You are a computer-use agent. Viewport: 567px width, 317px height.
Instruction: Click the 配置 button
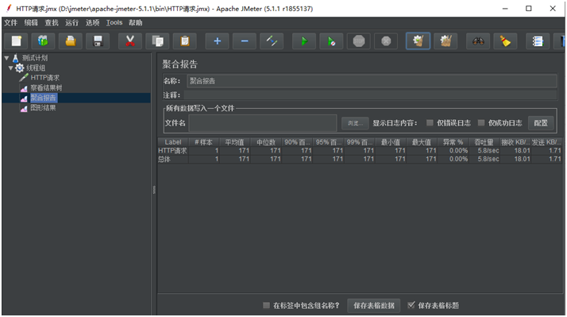(x=541, y=123)
